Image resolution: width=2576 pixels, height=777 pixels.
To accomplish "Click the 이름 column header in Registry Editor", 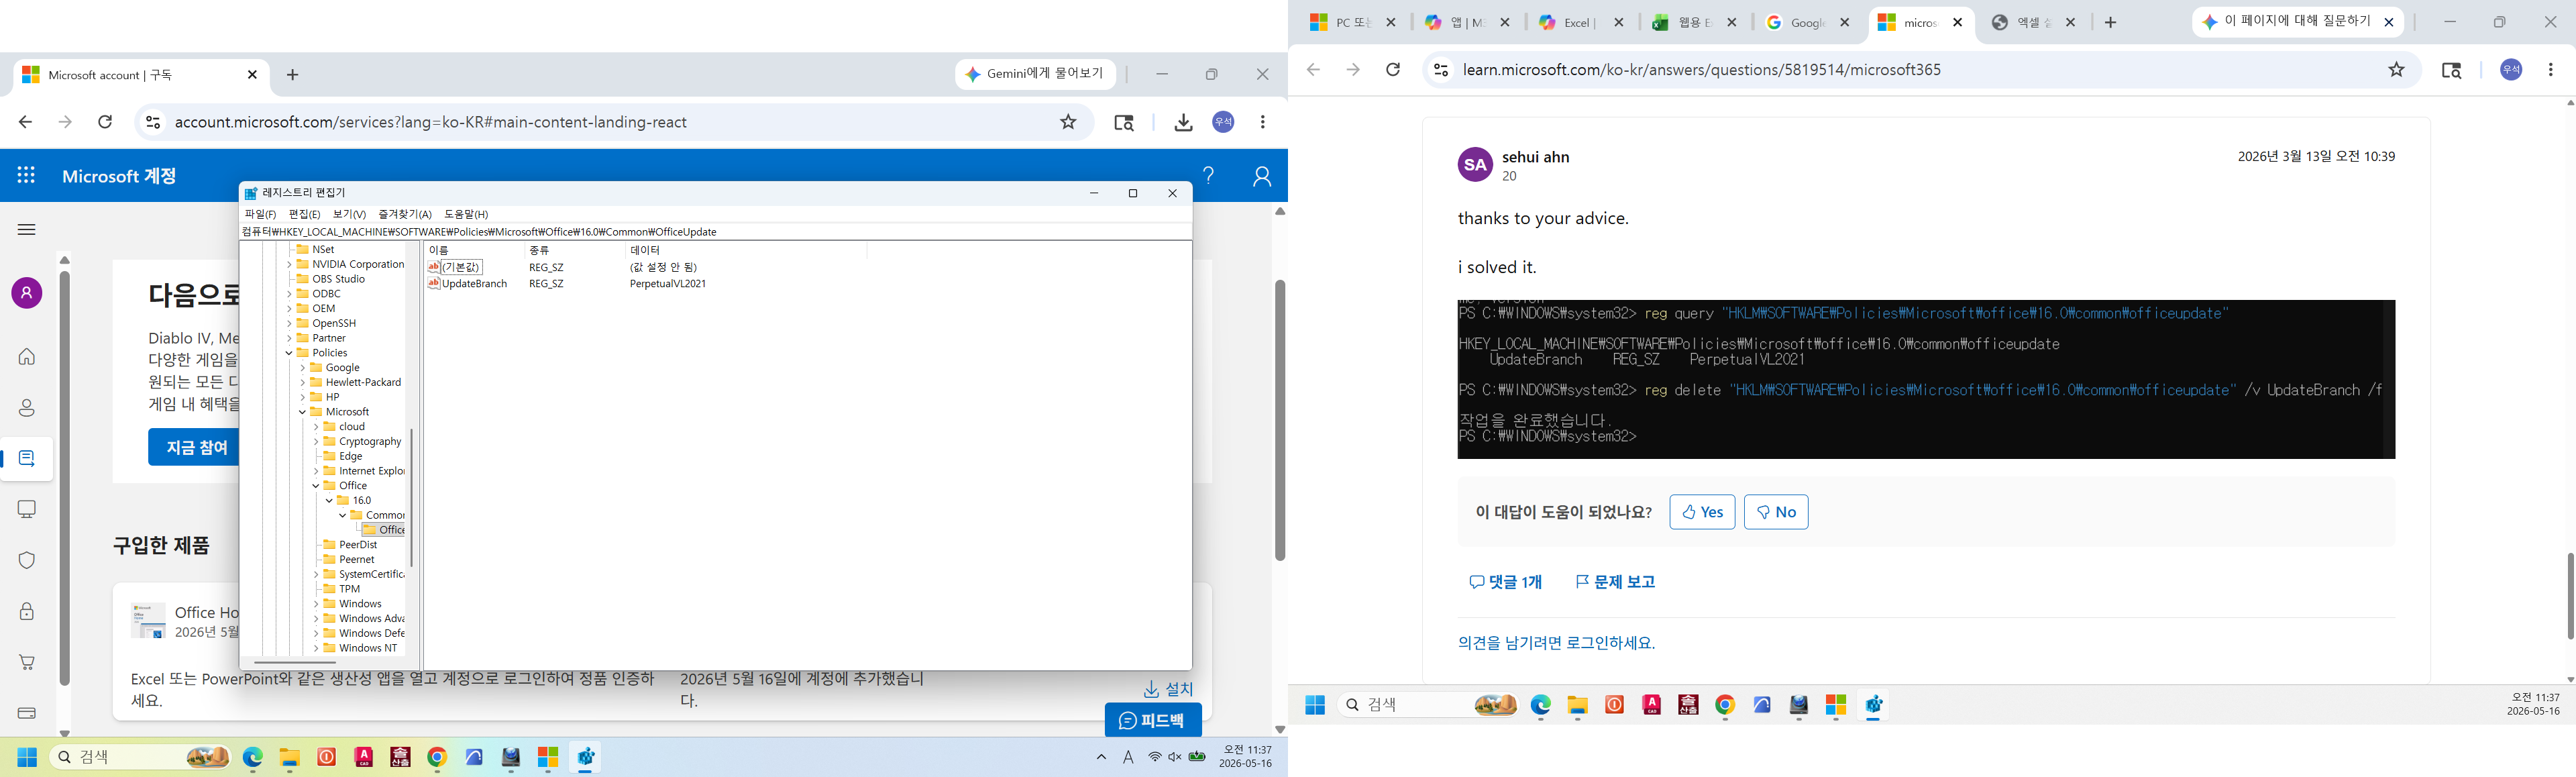I will click(474, 250).
